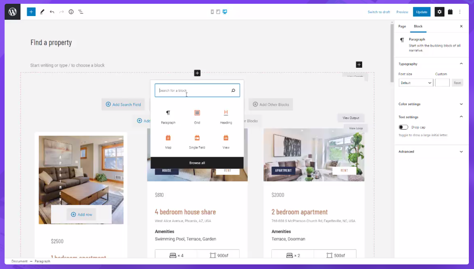
Task: Expand the Advanced section
Action: 431,152
